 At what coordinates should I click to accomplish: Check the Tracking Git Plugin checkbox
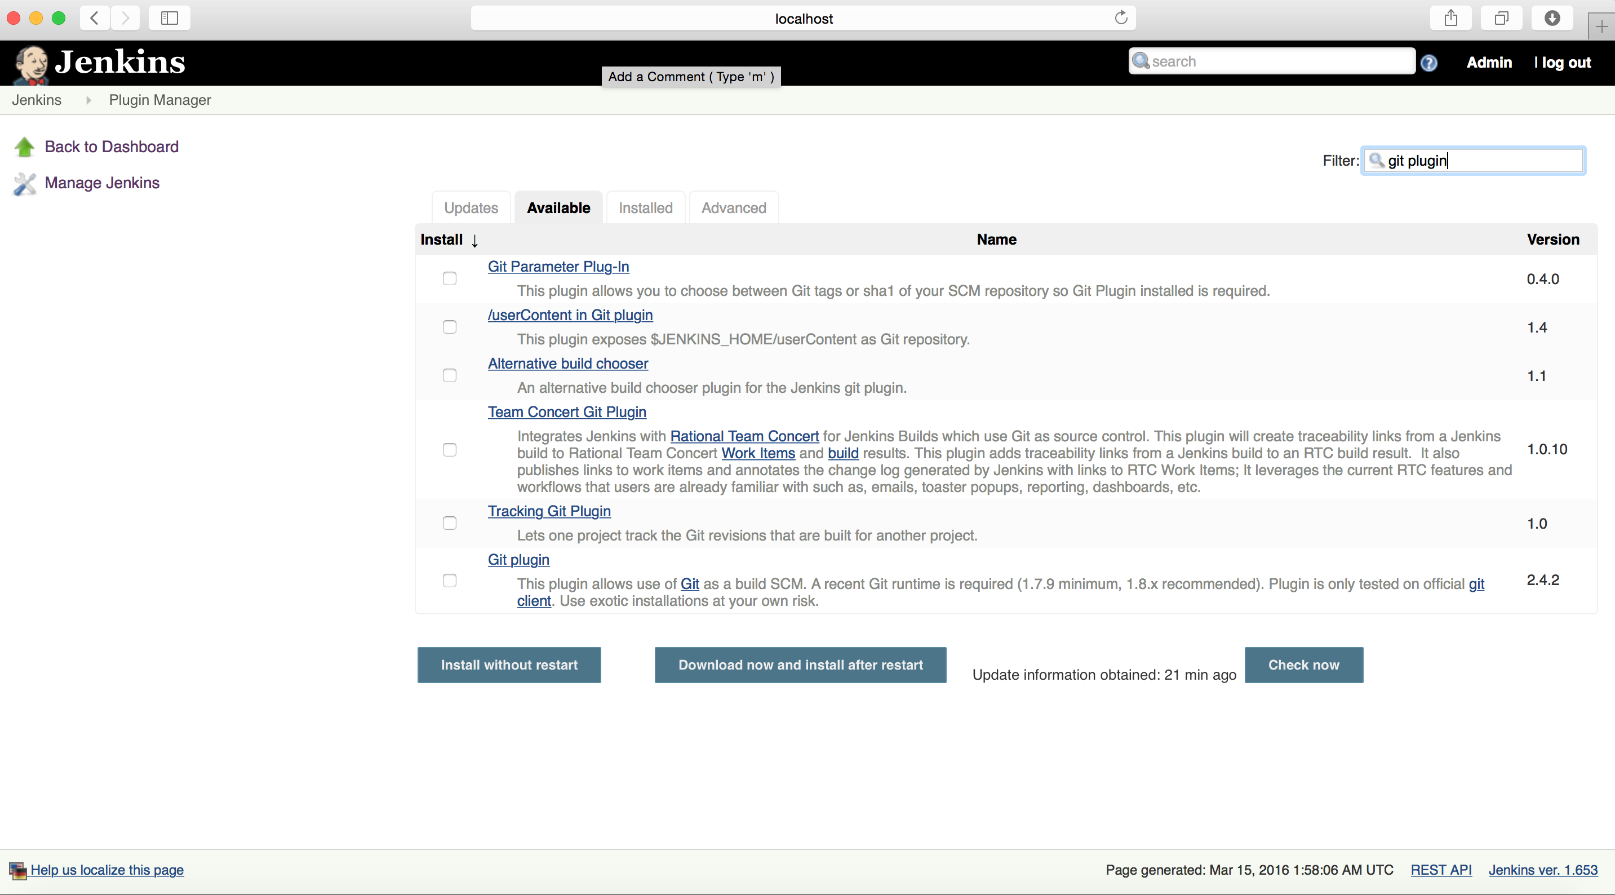[x=450, y=523]
